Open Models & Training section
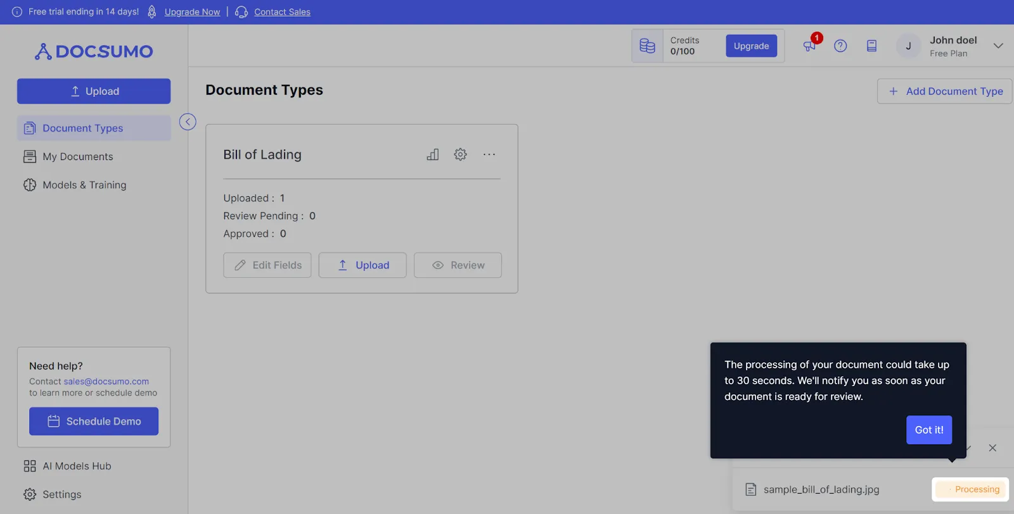 (x=94, y=185)
